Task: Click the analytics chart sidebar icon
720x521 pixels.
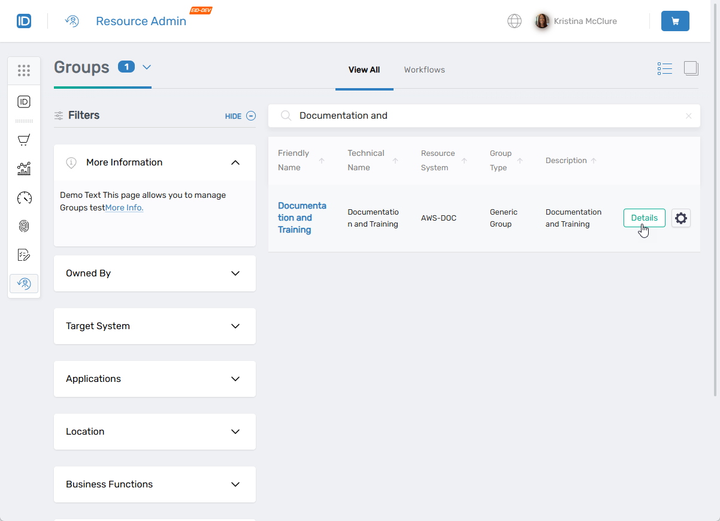Action: point(24,168)
